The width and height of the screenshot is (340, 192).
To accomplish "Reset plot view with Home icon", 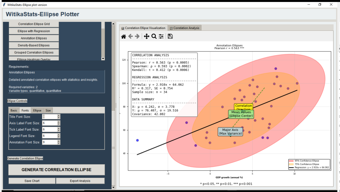I will [124, 36].
